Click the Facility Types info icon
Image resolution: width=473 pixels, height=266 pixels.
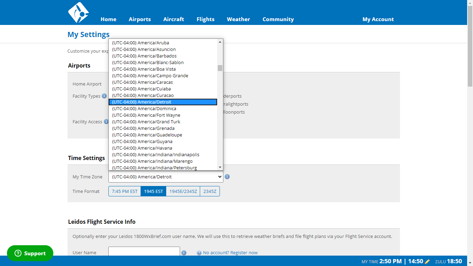point(104,96)
